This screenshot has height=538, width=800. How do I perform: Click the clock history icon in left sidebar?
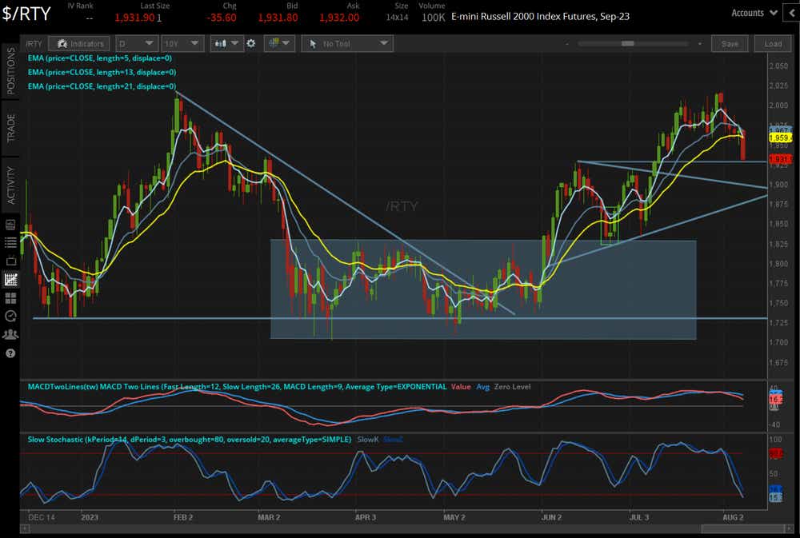coord(10,316)
